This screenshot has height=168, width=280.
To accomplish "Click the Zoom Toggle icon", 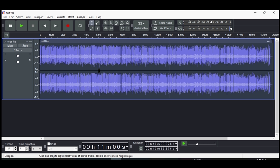I will pos(127,23).
